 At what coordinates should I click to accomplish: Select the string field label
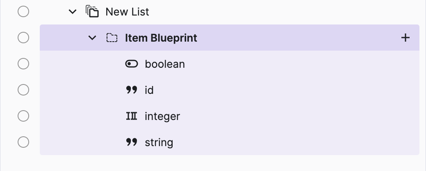pyautogui.click(x=159, y=142)
